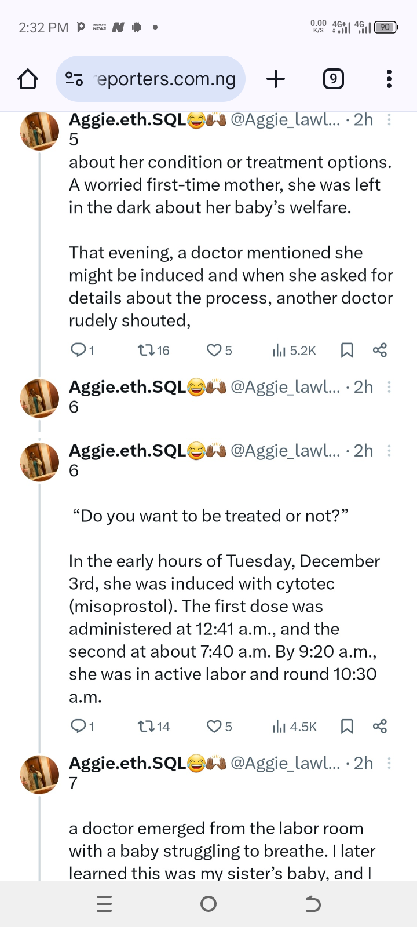The width and height of the screenshot is (417, 927).
Task: Open more options on first tweet 5
Action: click(389, 119)
